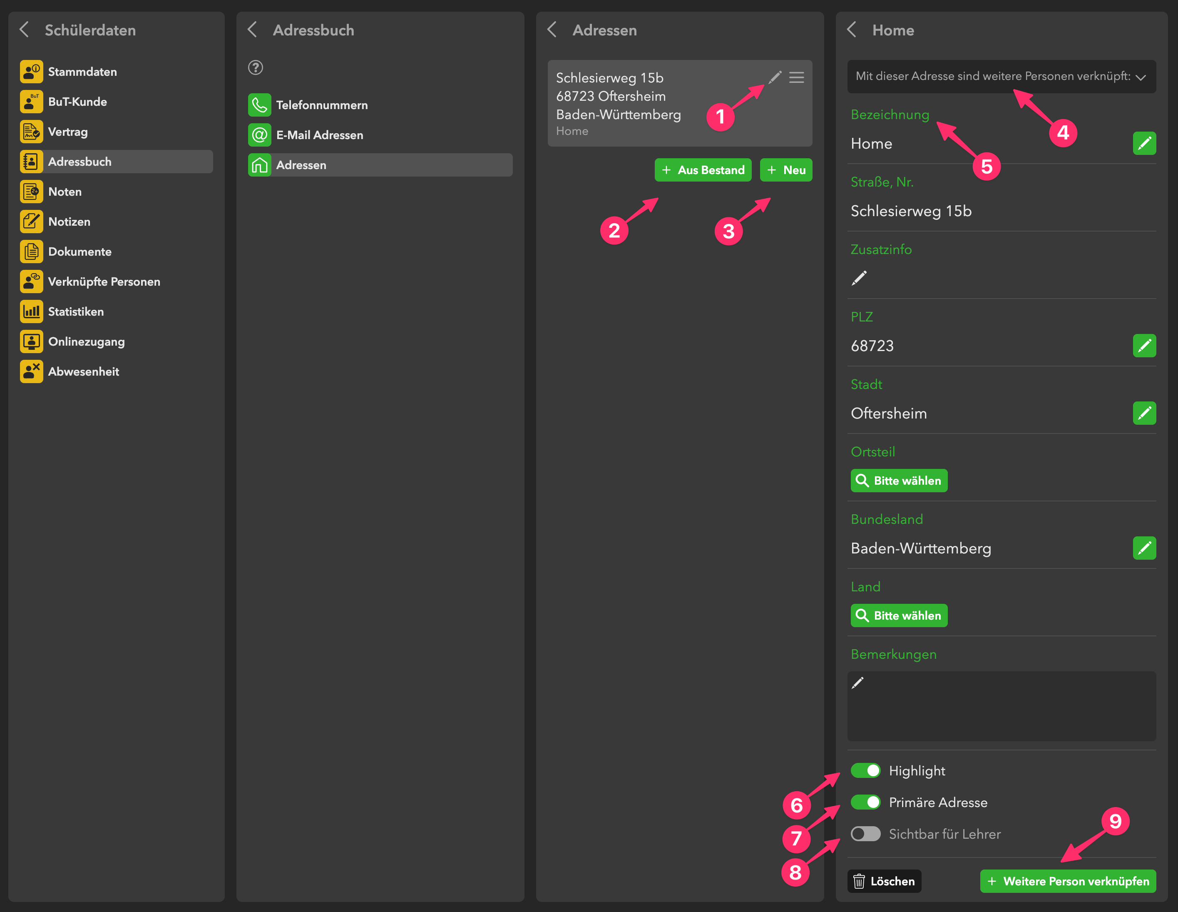
Task: Enable Sichtbar für Lehrer switch
Action: point(865,834)
